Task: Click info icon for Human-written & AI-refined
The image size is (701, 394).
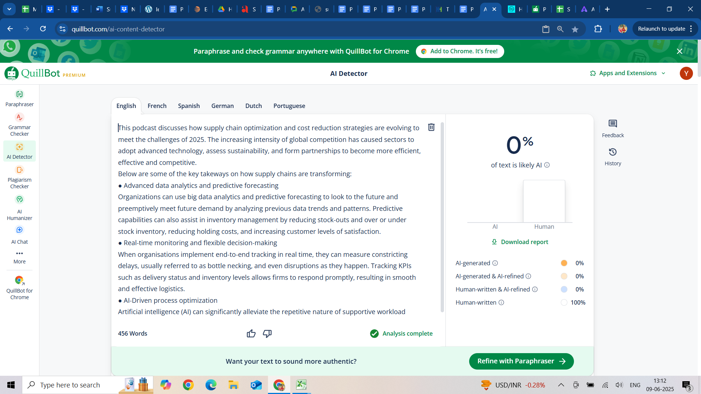Action: click(x=535, y=289)
